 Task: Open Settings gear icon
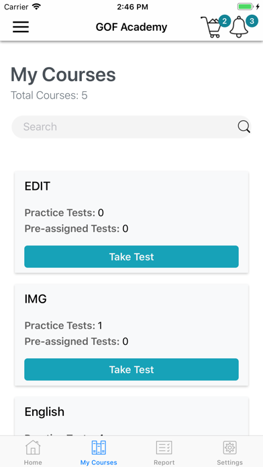[x=229, y=448]
